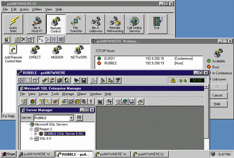Open File Transfer mode
234x158 pixels.
[76, 24]
